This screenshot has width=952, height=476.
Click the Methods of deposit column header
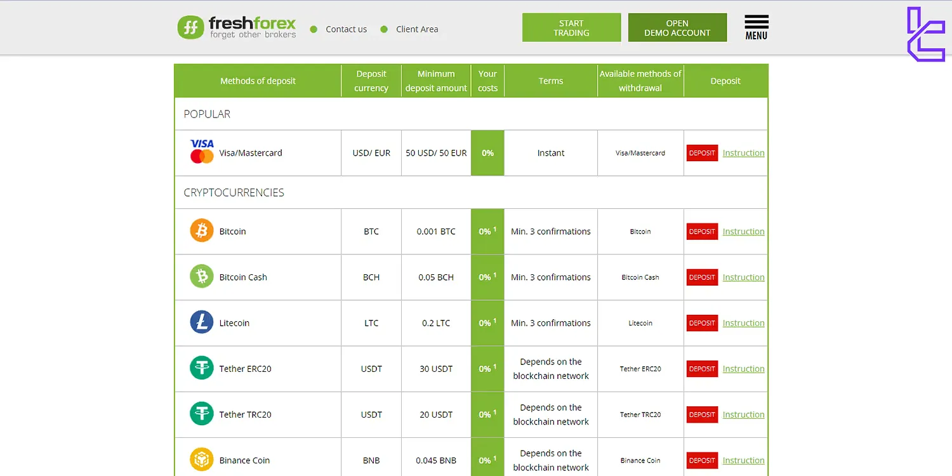tap(258, 81)
